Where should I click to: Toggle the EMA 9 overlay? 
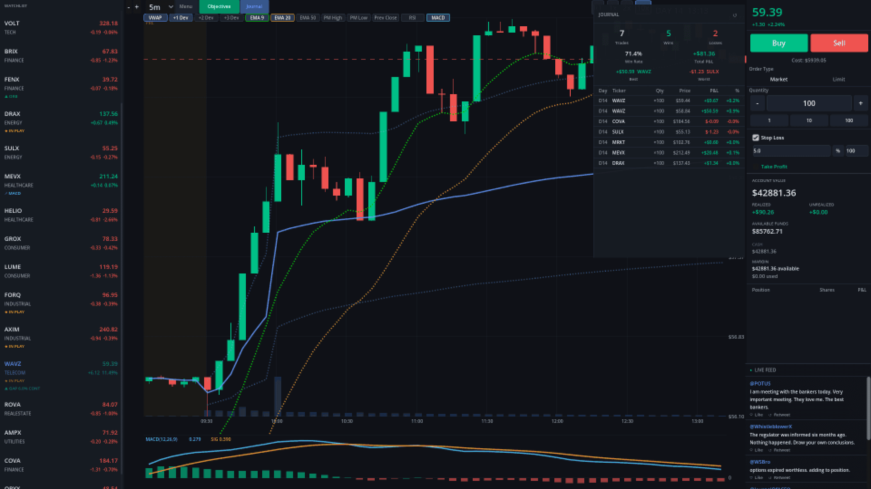point(257,18)
